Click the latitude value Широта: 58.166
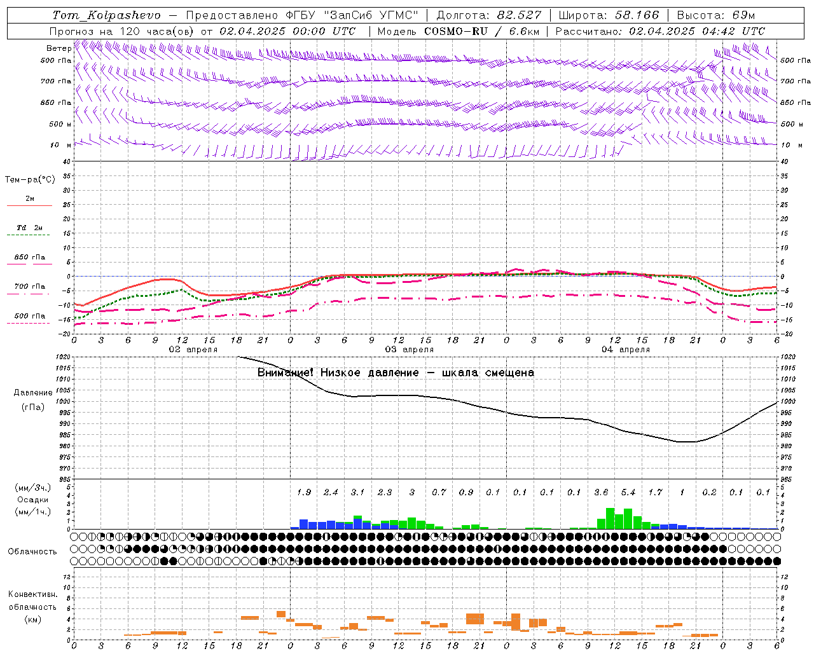 pyautogui.click(x=609, y=15)
